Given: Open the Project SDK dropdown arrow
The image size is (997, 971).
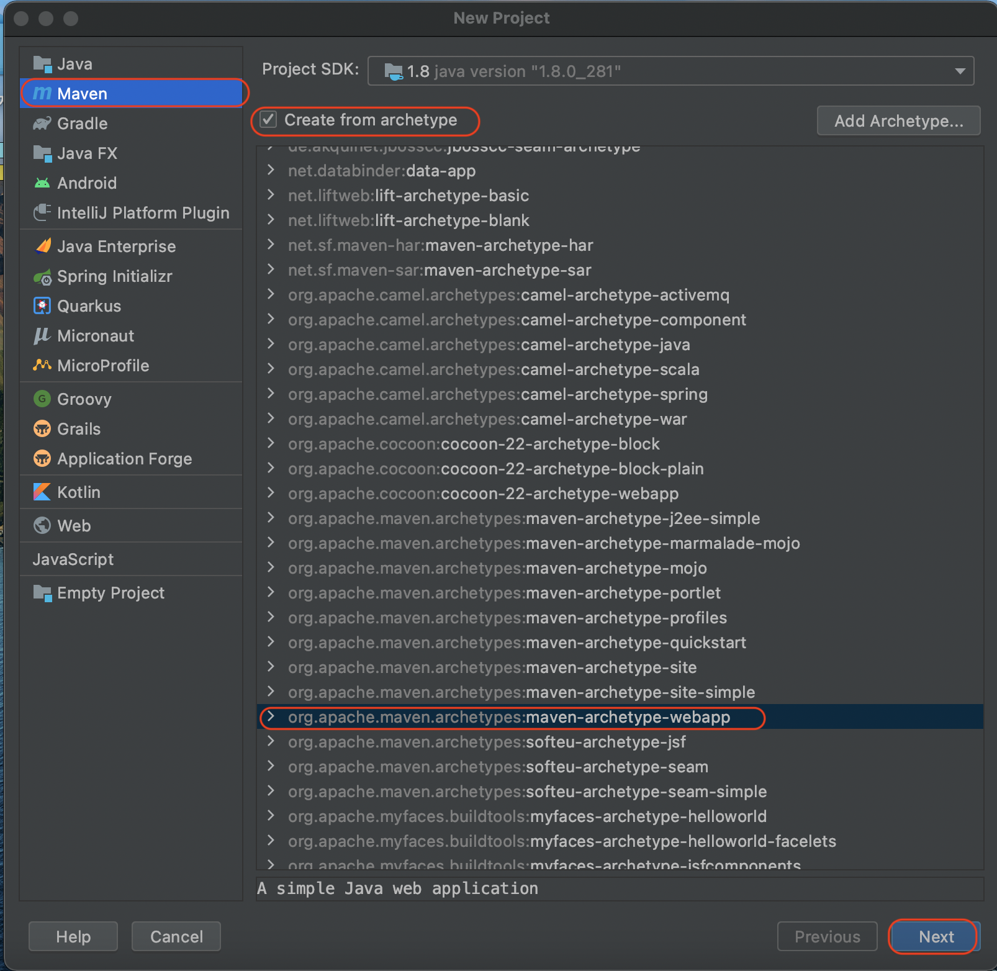Looking at the screenshot, I should [960, 71].
